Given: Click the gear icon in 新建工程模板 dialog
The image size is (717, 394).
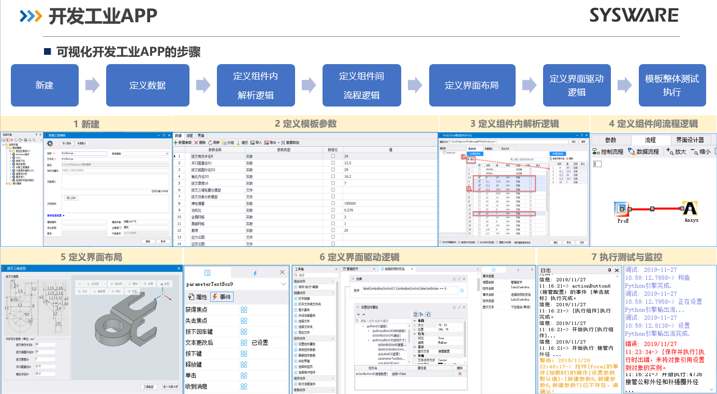Looking at the screenshot, I should point(50,144).
